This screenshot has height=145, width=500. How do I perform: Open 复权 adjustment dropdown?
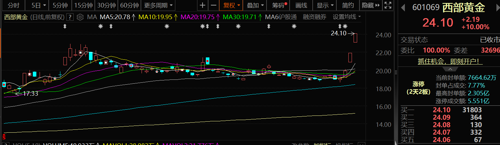[231, 5]
